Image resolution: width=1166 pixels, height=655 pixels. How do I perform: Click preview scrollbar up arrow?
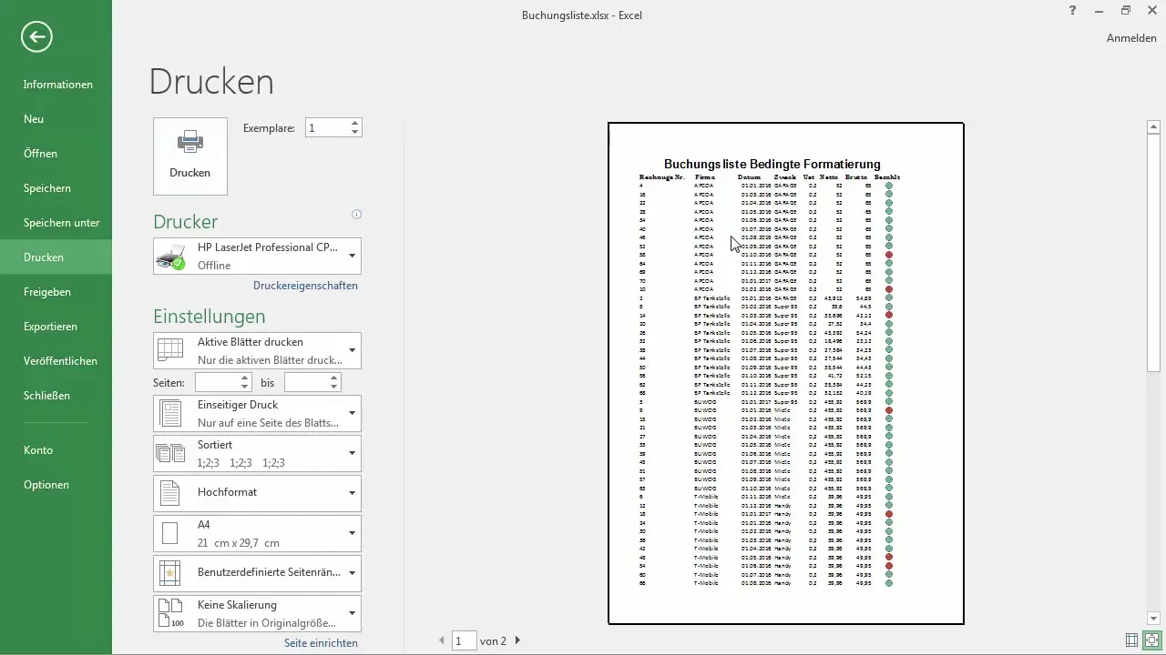click(1153, 127)
